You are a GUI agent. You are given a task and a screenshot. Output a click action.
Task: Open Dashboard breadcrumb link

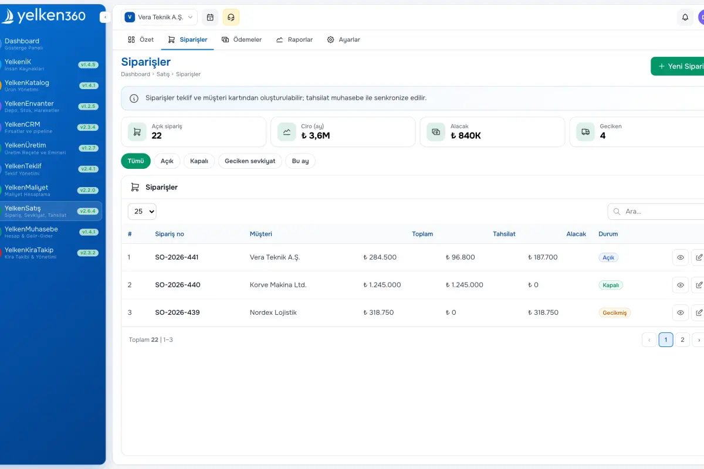[x=136, y=74]
